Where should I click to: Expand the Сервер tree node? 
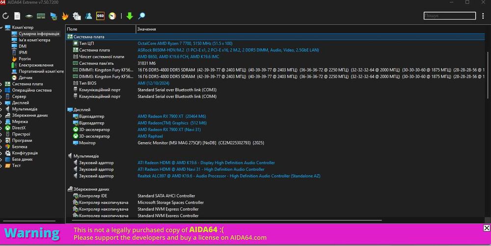[x=1, y=96]
